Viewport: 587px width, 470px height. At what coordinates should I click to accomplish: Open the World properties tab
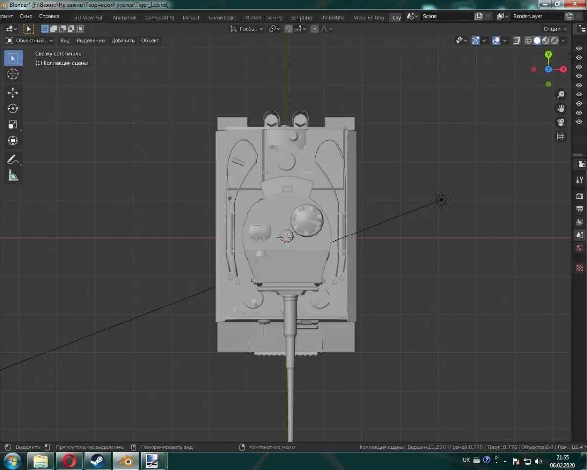pyautogui.click(x=580, y=248)
